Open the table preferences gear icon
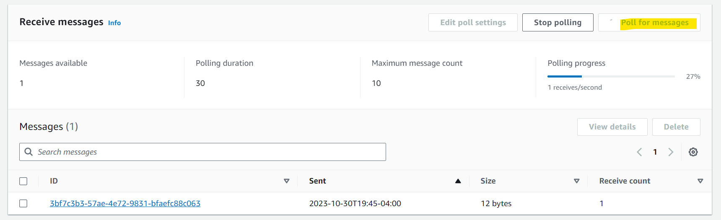The height and width of the screenshot is (220, 721). (x=693, y=152)
